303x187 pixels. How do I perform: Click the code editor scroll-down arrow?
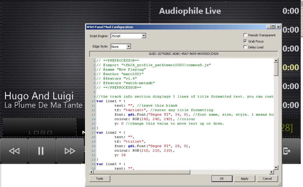tap(276, 167)
